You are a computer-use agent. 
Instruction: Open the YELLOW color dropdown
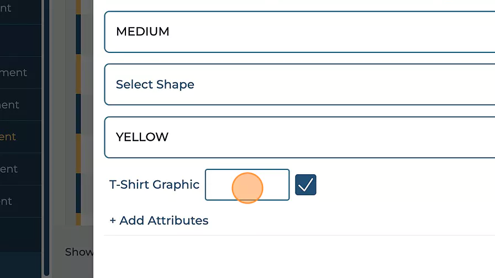(x=298, y=137)
